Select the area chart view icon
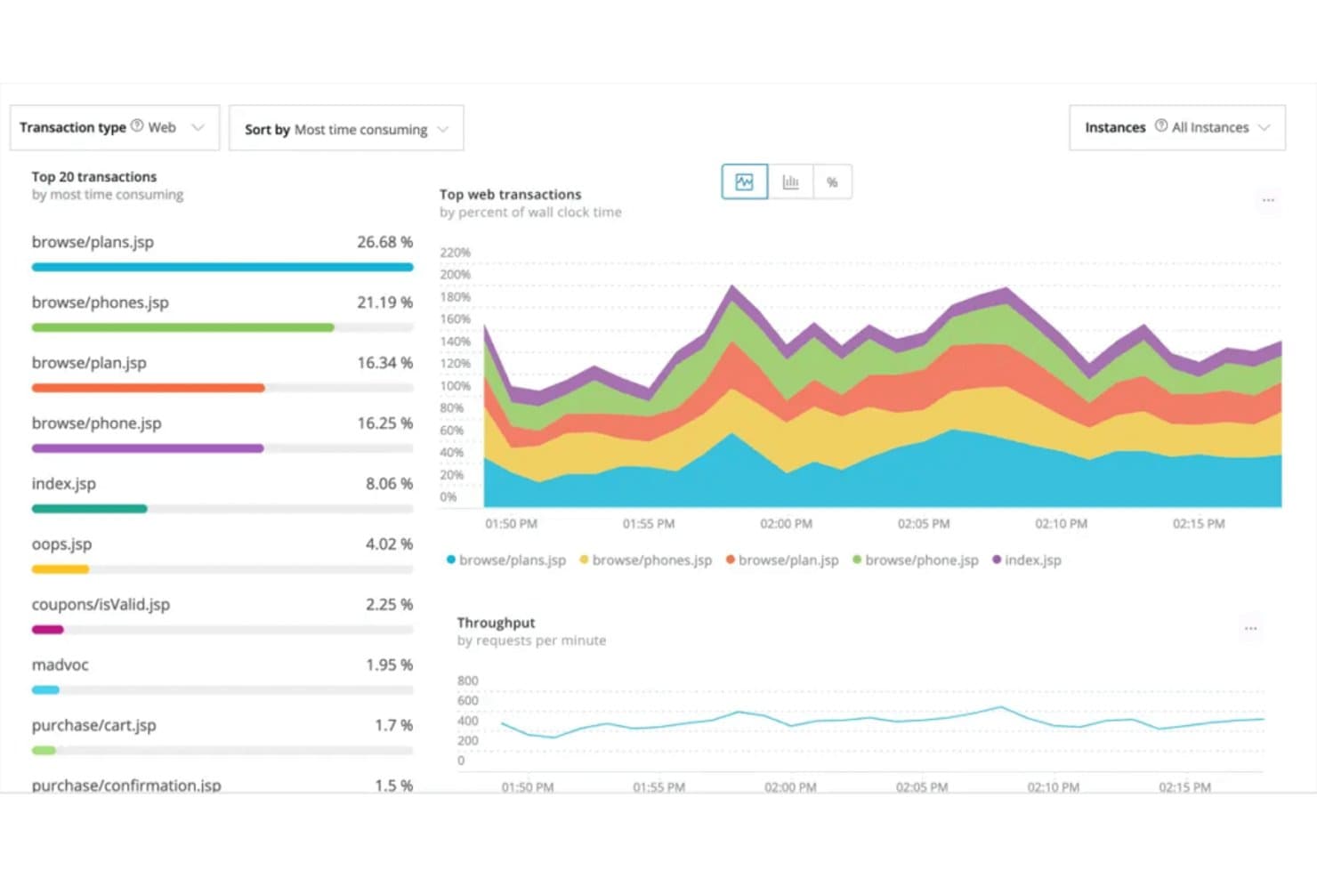This screenshot has width=1317, height=878. point(745,182)
